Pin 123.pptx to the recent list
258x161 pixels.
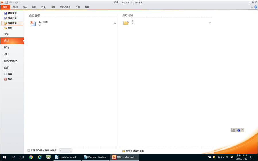tap(115, 23)
